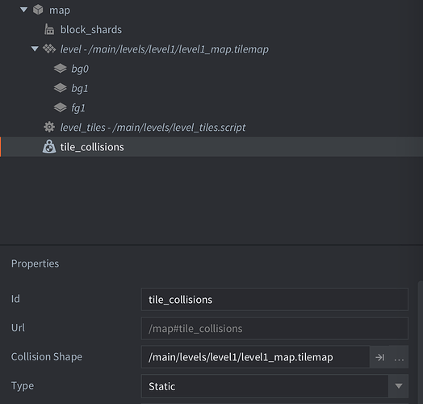Click the Collision Shape path field
The height and width of the screenshot is (404, 423).
click(x=255, y=357)
